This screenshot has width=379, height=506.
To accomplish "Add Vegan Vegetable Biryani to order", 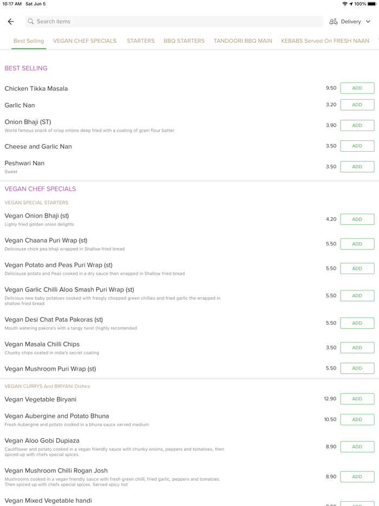I will click(357, 399).
